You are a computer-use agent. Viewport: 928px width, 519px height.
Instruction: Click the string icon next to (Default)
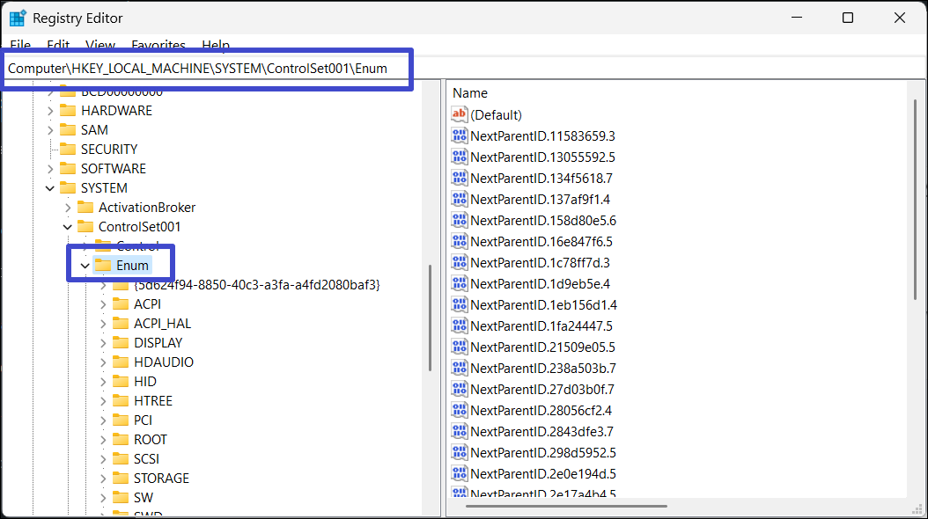coord(460,114)
